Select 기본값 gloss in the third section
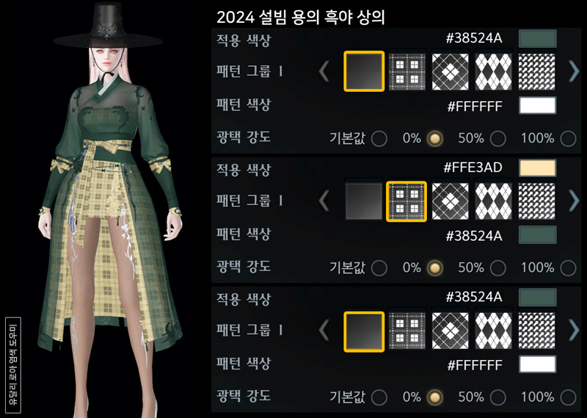This screenshot has height=418, width=587. [379, 397]
